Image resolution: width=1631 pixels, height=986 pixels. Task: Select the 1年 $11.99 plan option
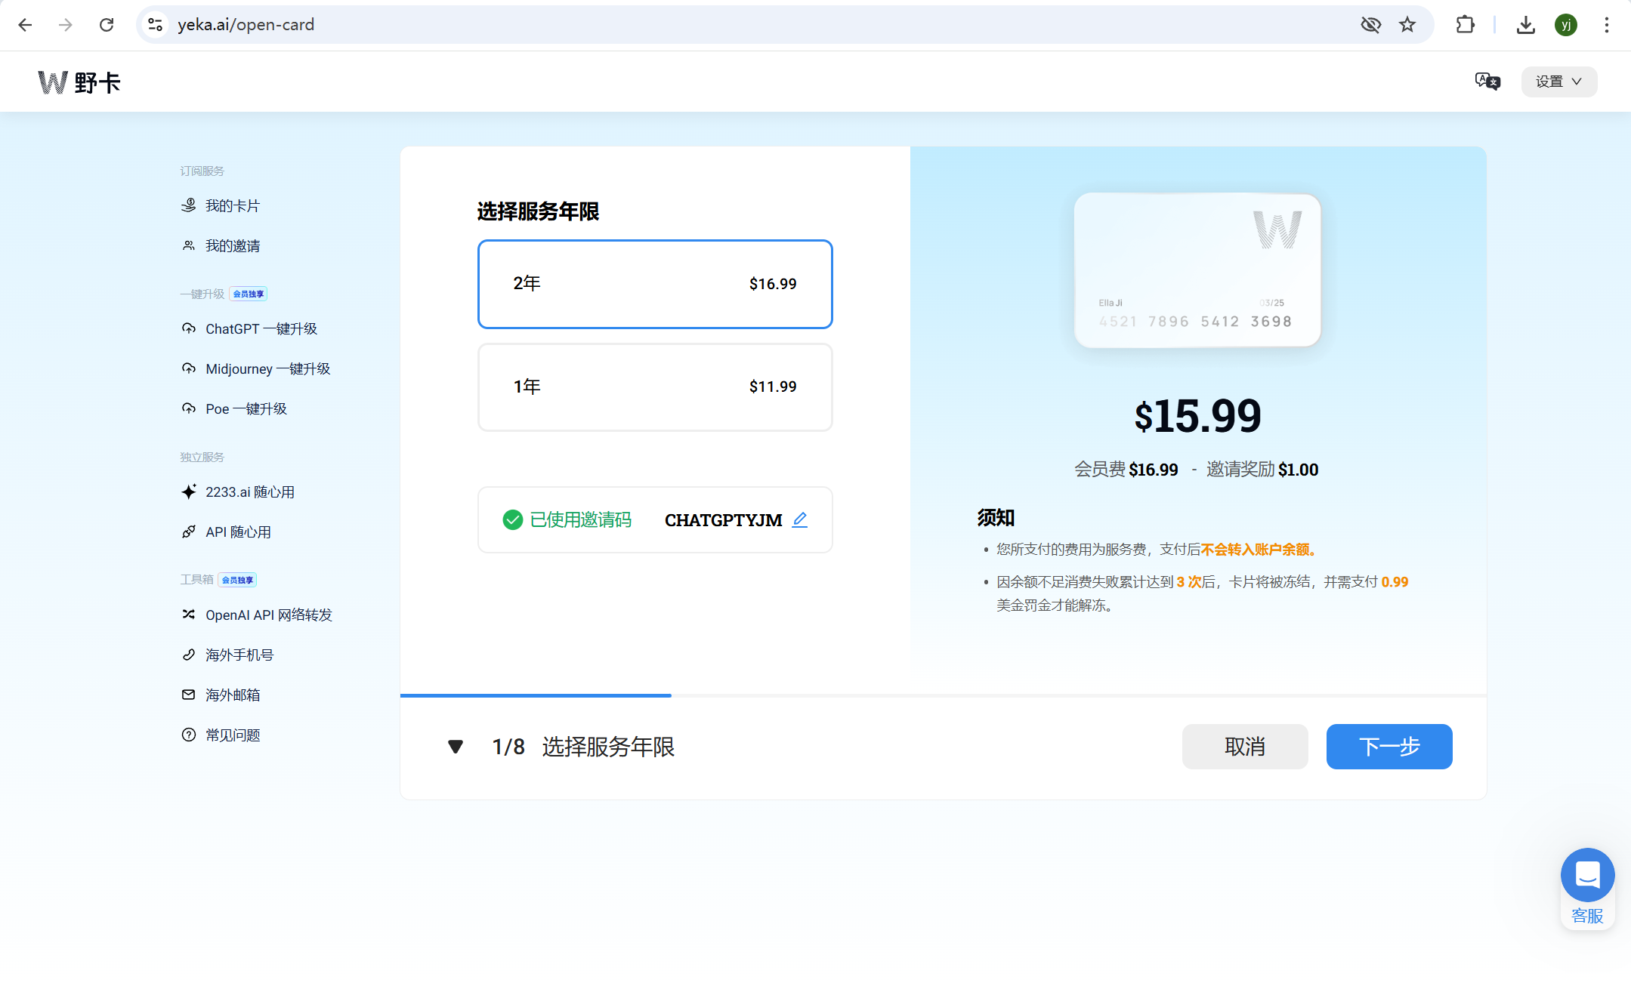click(x=654, y=387)
